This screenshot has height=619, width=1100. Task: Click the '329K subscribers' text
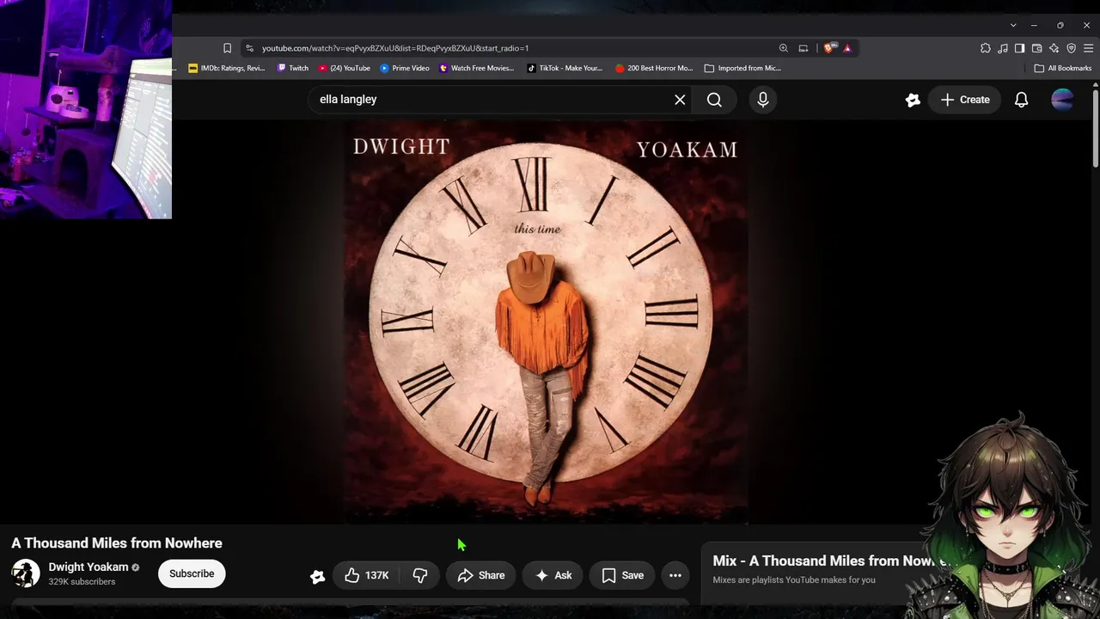coord(82,582)
